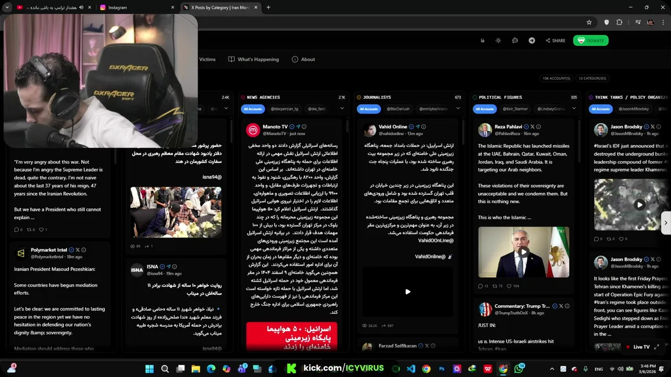Filter News Agencies by @bbcpersian_tg

[x=285, y=109]
